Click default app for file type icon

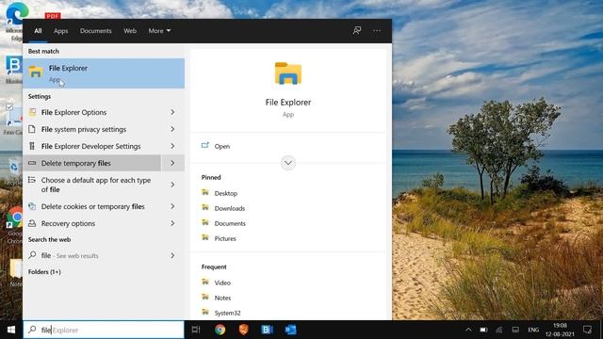click(x=32, y=180)
